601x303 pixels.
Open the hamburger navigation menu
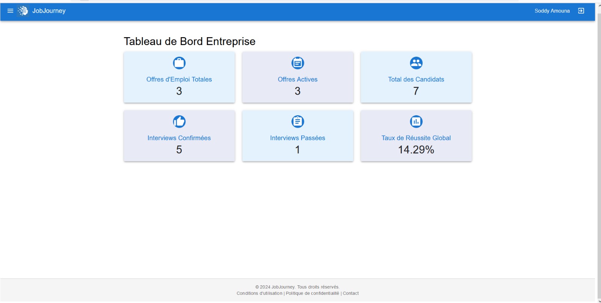[x=10, y=11]
